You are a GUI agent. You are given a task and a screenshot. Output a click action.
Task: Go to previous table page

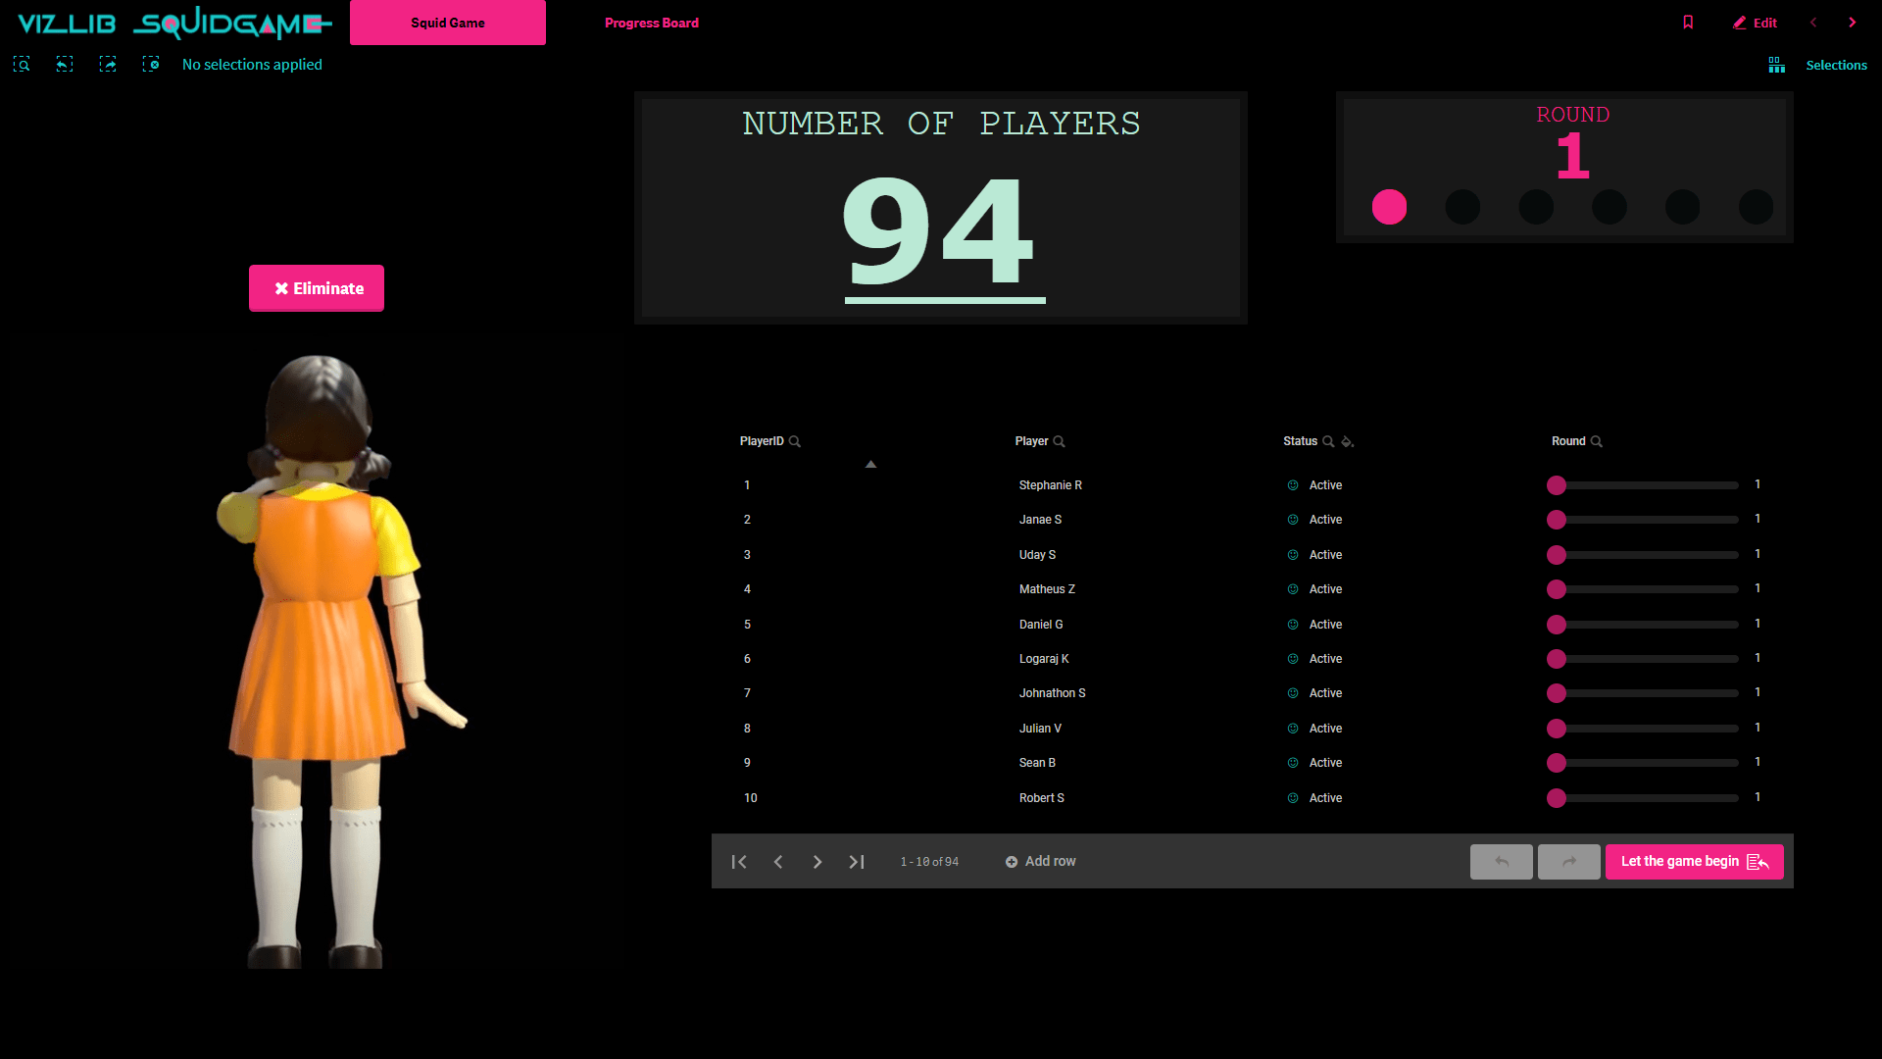click(778, 862)
